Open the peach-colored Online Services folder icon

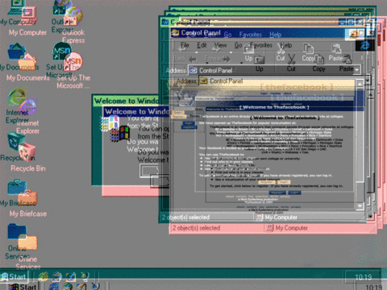pos(27,242)
